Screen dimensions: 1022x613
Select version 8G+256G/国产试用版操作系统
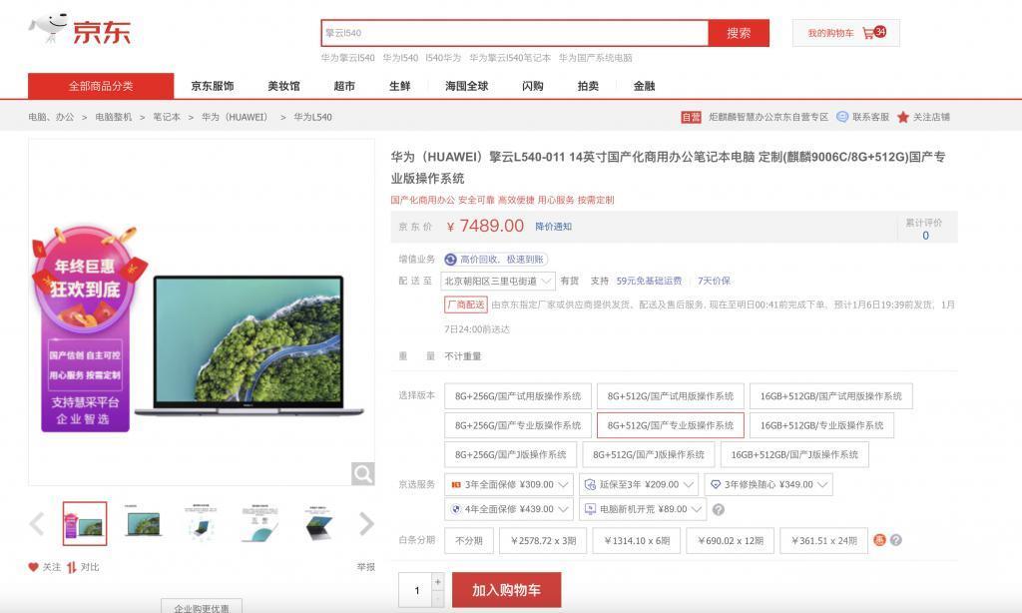tap(518, 395)
